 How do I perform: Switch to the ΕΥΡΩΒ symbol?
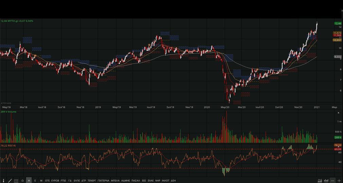[55, 181]
